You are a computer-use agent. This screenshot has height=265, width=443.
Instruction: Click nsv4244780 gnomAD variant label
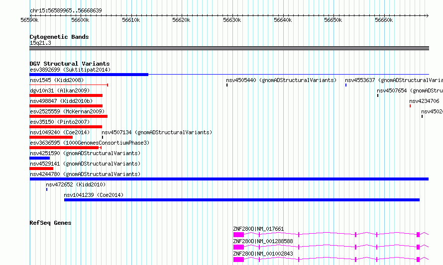(85, 174)
